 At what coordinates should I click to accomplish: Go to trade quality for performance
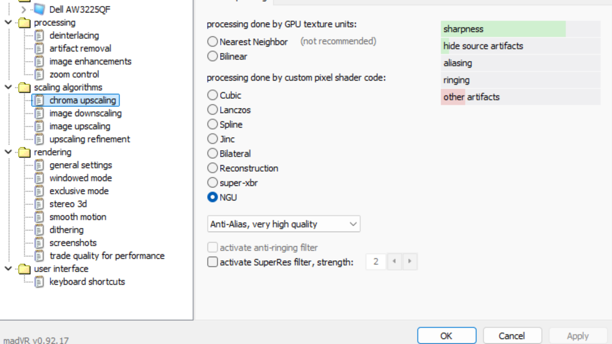click(x=107, y=256)
